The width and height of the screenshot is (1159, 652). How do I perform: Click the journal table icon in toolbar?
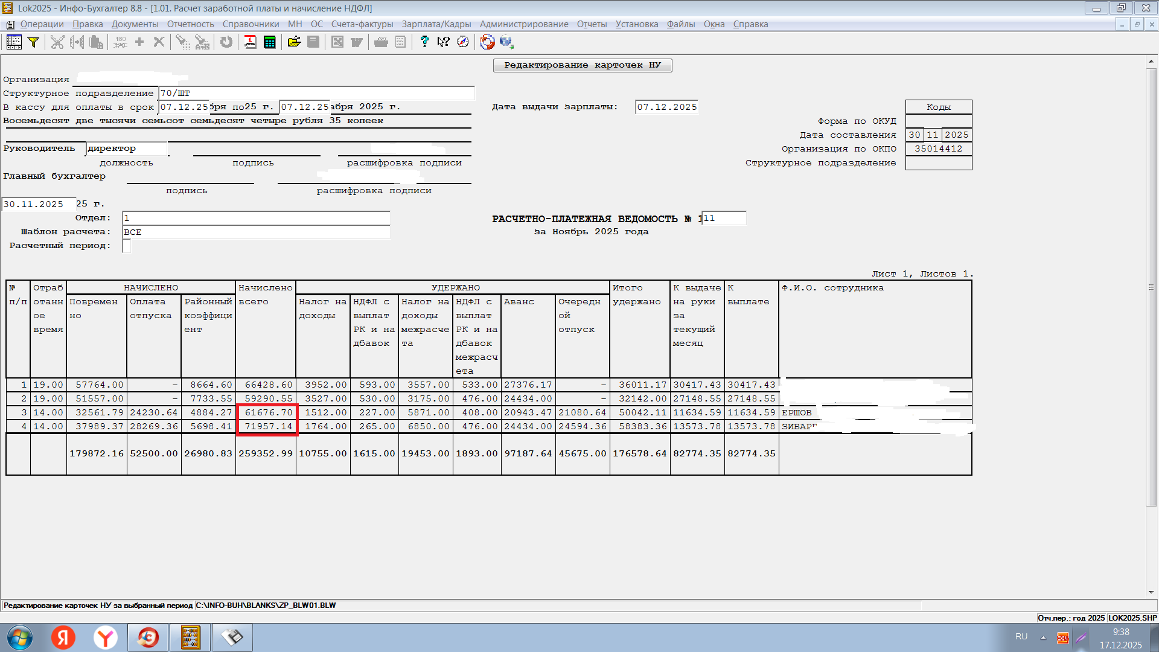[14, 42]
